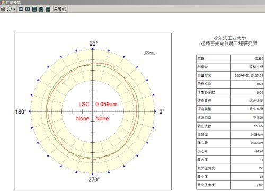Click the LSC label in the chart
The image size is (265, 191).
click(x=84, y=104)
